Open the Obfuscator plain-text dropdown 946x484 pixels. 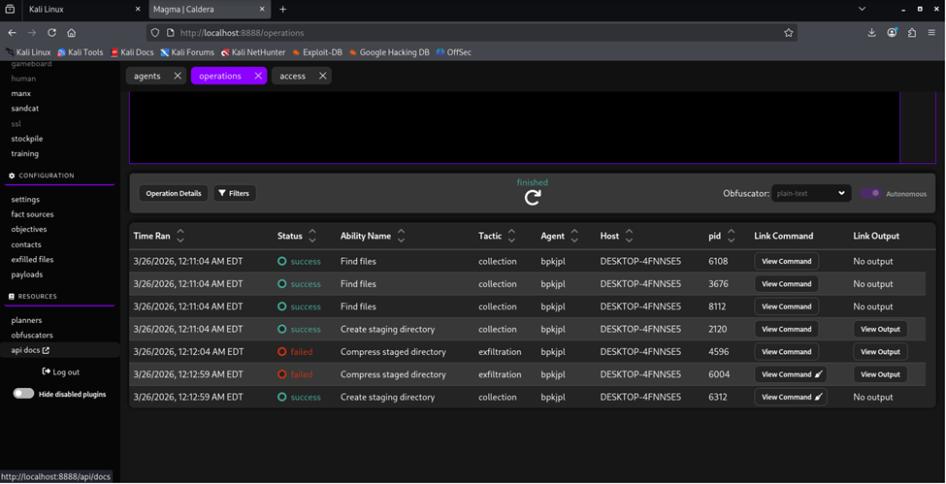[811, 193]
